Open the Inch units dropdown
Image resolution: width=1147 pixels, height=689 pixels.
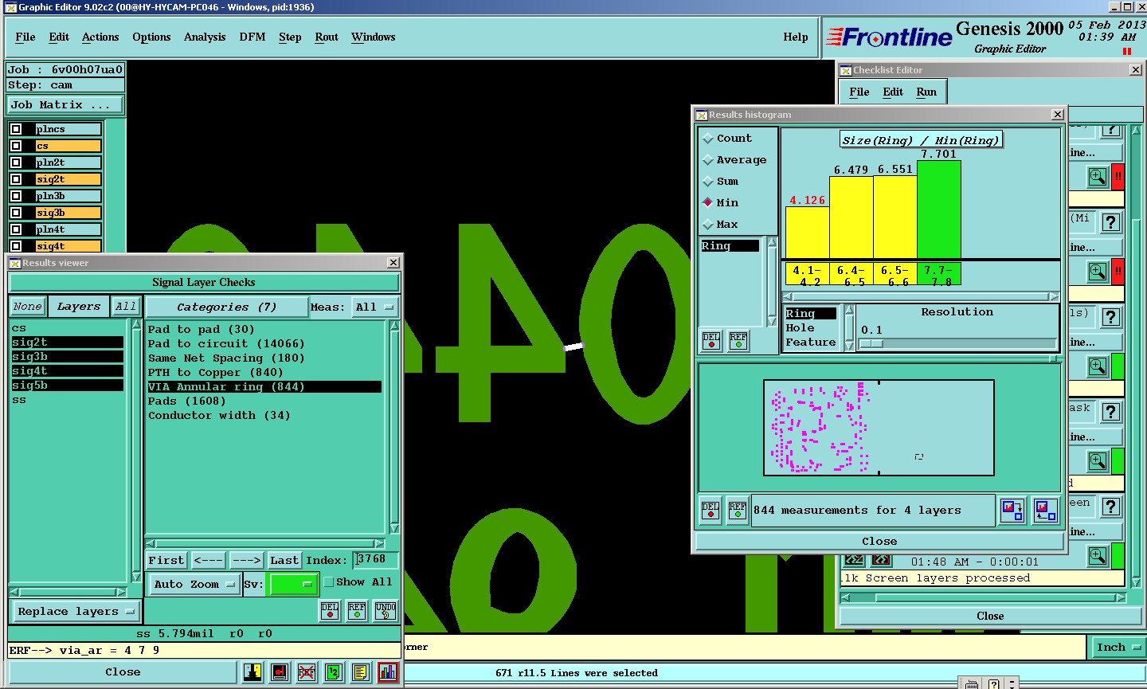tap(1118, 648)
